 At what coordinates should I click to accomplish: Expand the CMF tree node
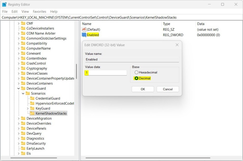point(19,23)
